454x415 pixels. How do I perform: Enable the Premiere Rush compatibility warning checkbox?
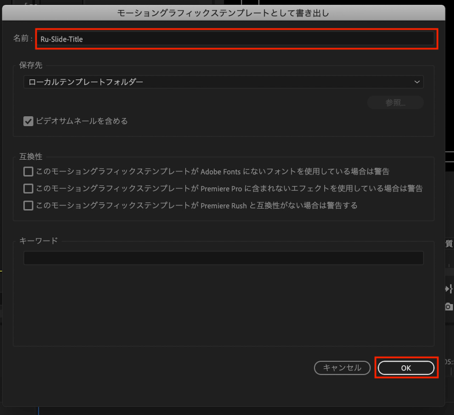(x=28, y=206)
